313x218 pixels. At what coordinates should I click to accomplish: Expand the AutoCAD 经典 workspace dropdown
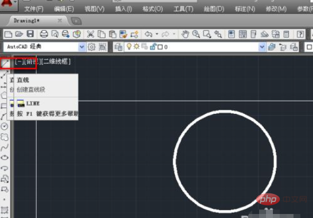point(81,47)
